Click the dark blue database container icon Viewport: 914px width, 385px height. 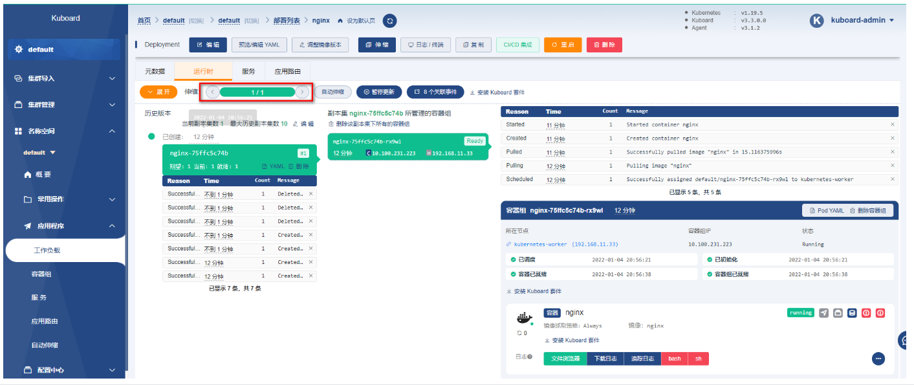[x=852, y=313]
